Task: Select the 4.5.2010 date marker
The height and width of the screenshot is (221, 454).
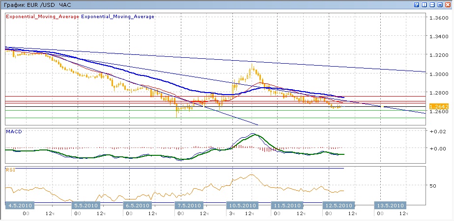Action: coord(20,205)
